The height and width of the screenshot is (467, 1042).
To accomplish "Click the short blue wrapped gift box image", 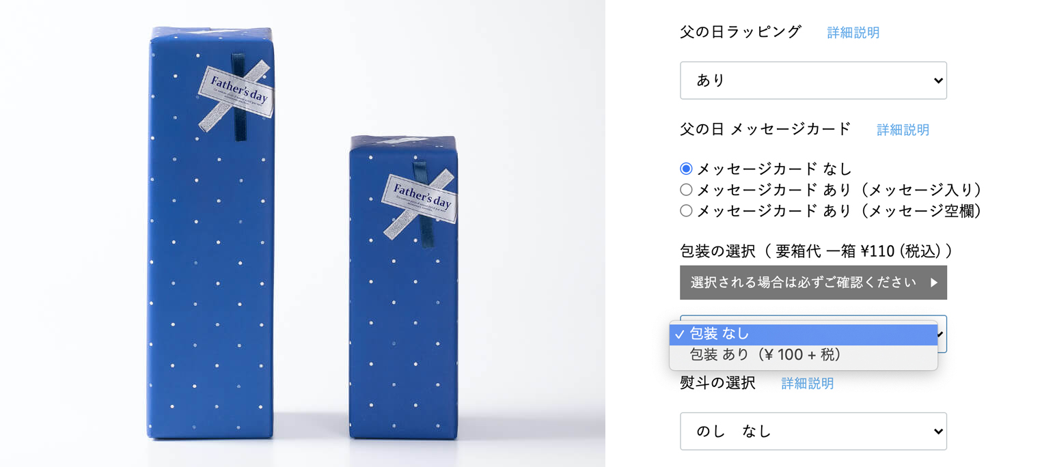I will pos(403,287).
